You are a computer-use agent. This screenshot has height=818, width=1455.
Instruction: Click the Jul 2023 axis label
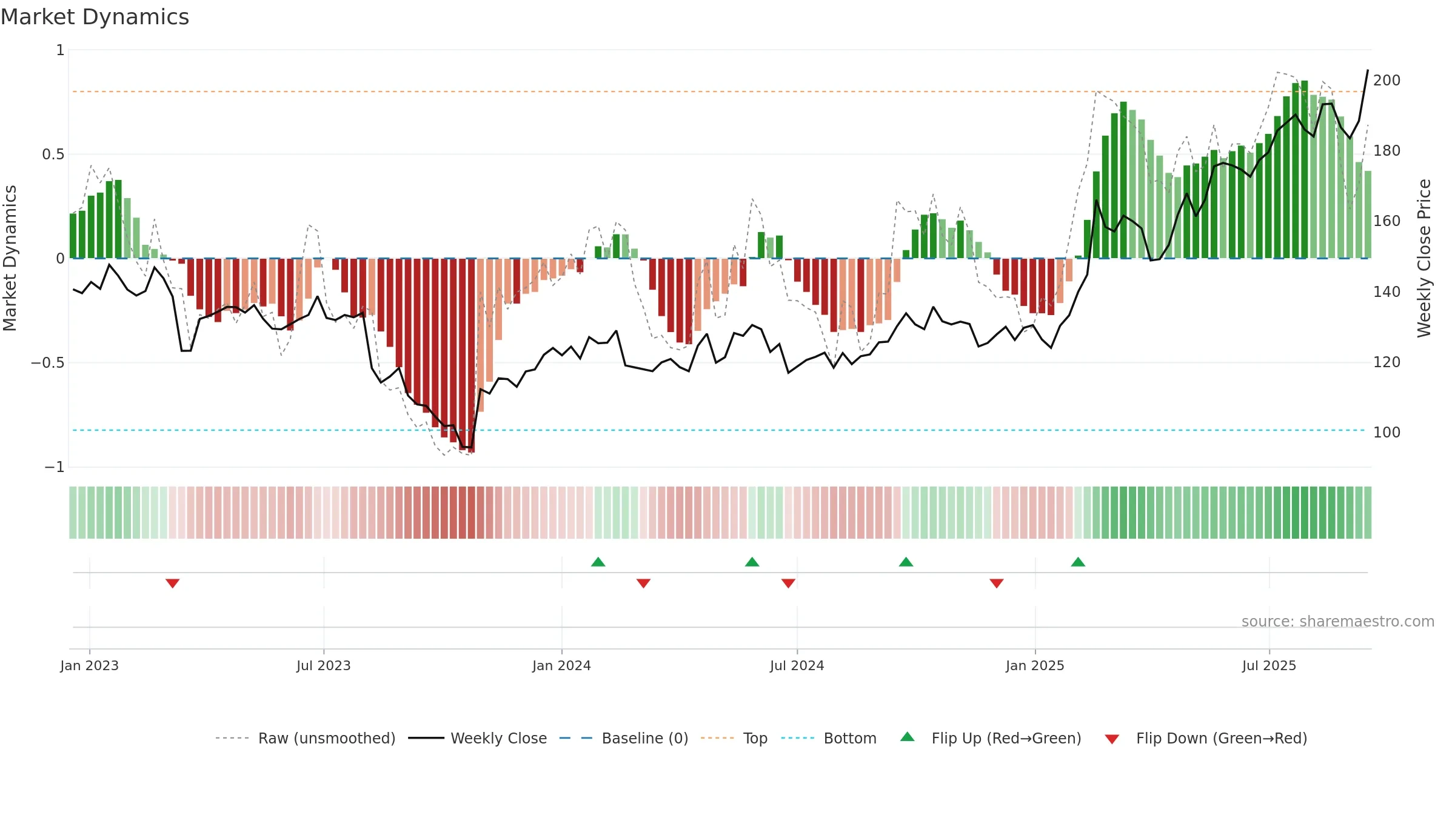pos(324,665)
